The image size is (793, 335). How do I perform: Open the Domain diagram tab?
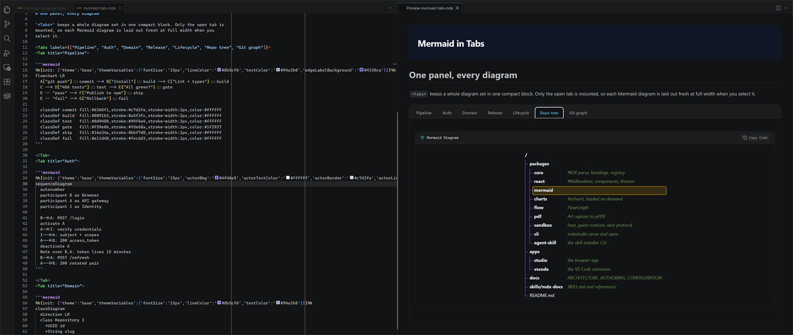(x=469, y=113)
